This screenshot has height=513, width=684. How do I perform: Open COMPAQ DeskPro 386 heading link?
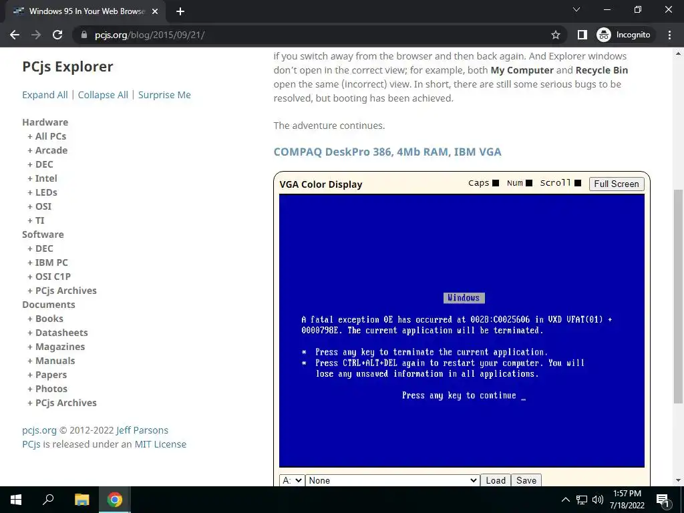point(387,152)
